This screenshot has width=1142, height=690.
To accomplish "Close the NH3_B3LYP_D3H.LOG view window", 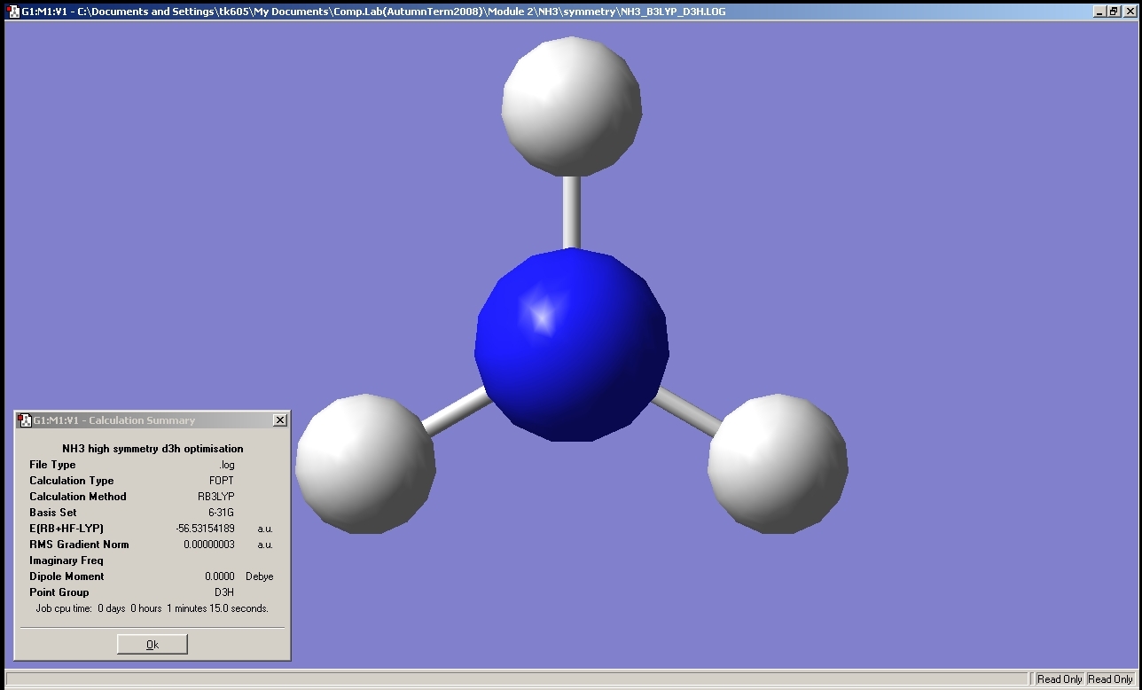I will pyautogui.click(x=1129, y=12).
